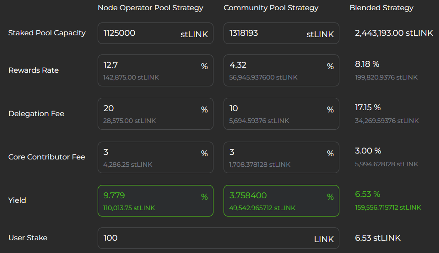Click the blended capacity total 2,443,193.00 stLINK
Screen dimensions: 439x253
394,33
